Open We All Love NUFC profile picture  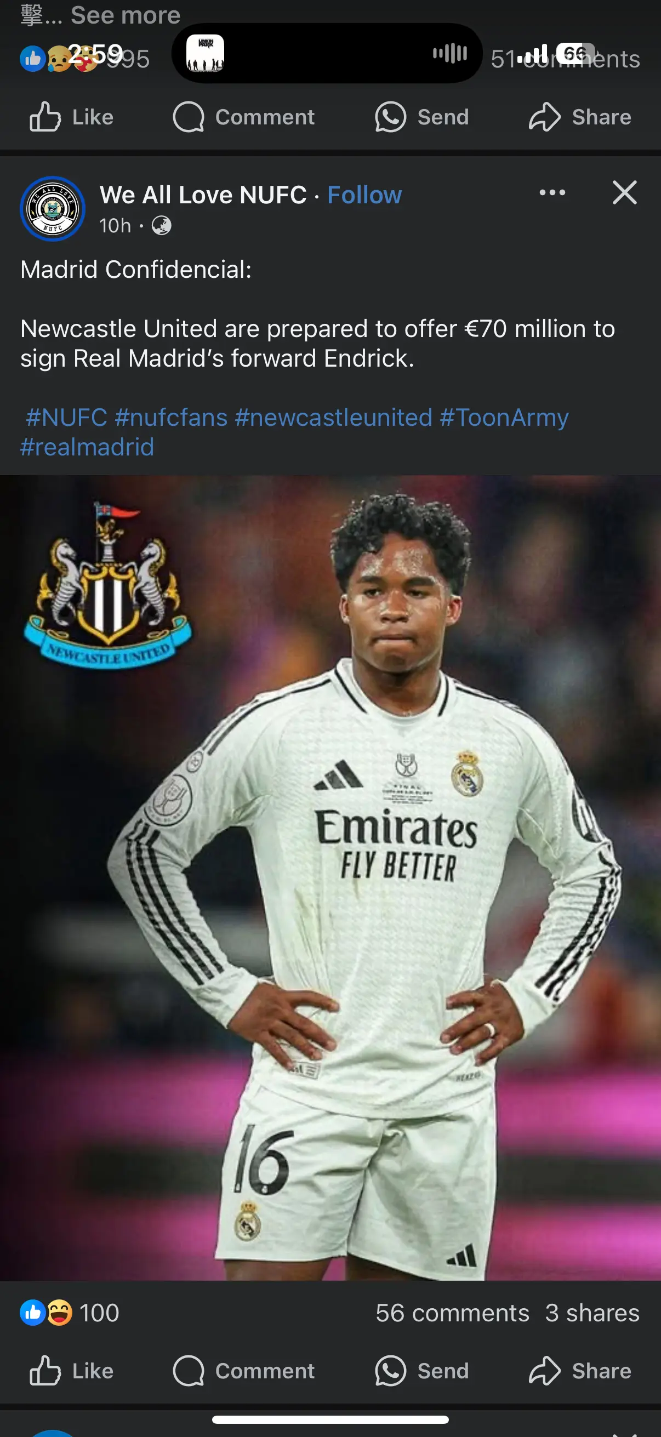pyautogui.click(x=53, y=209)
